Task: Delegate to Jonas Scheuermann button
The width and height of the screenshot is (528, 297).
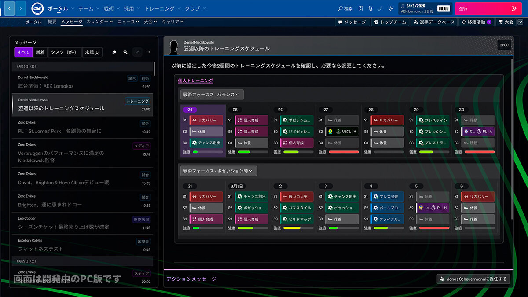Action: pos(473,279)
